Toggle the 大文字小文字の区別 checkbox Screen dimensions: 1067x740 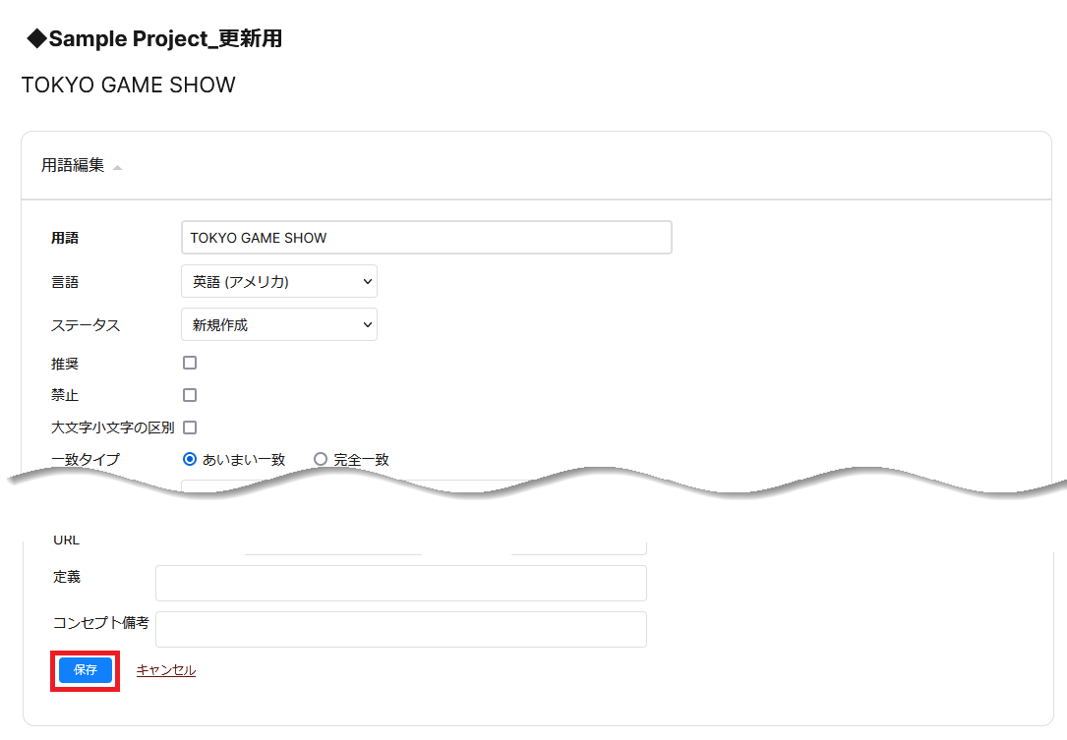coord(190,427)
